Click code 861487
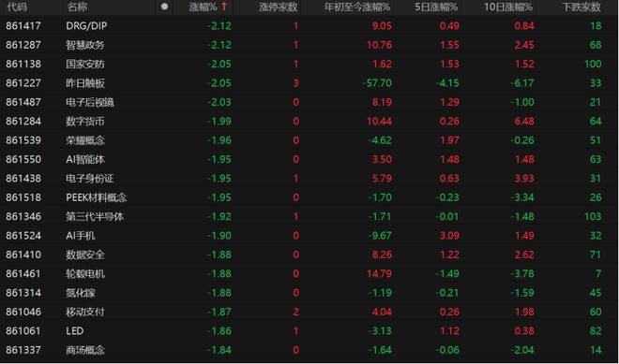619x364 pixels. coord(23,102)
